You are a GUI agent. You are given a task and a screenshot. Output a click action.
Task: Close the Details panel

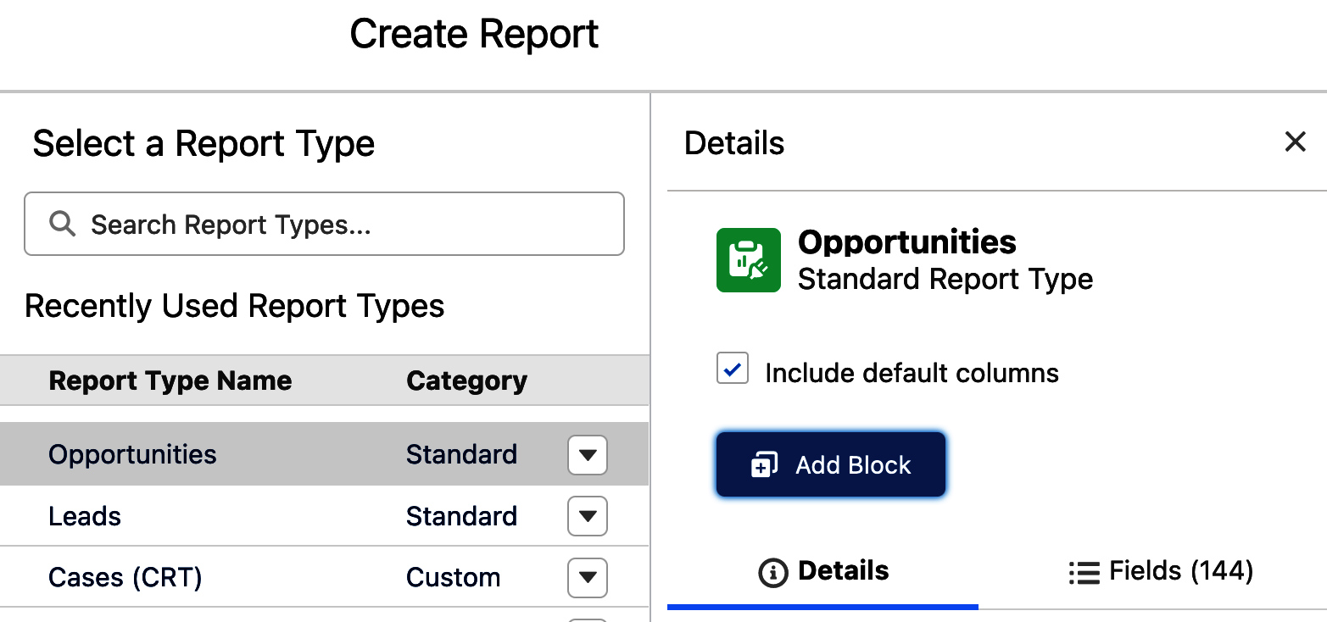(1295, 142)
